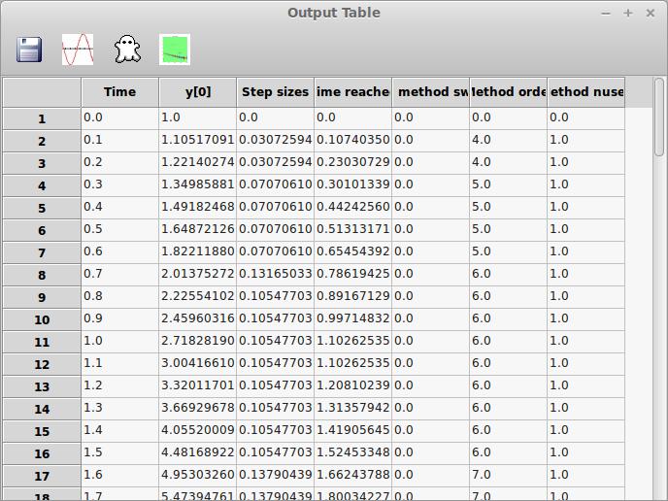Screen dimensions: 668x501
Task: Click the time reached column header
Action: pyautogui.click(x=352, y=92)
